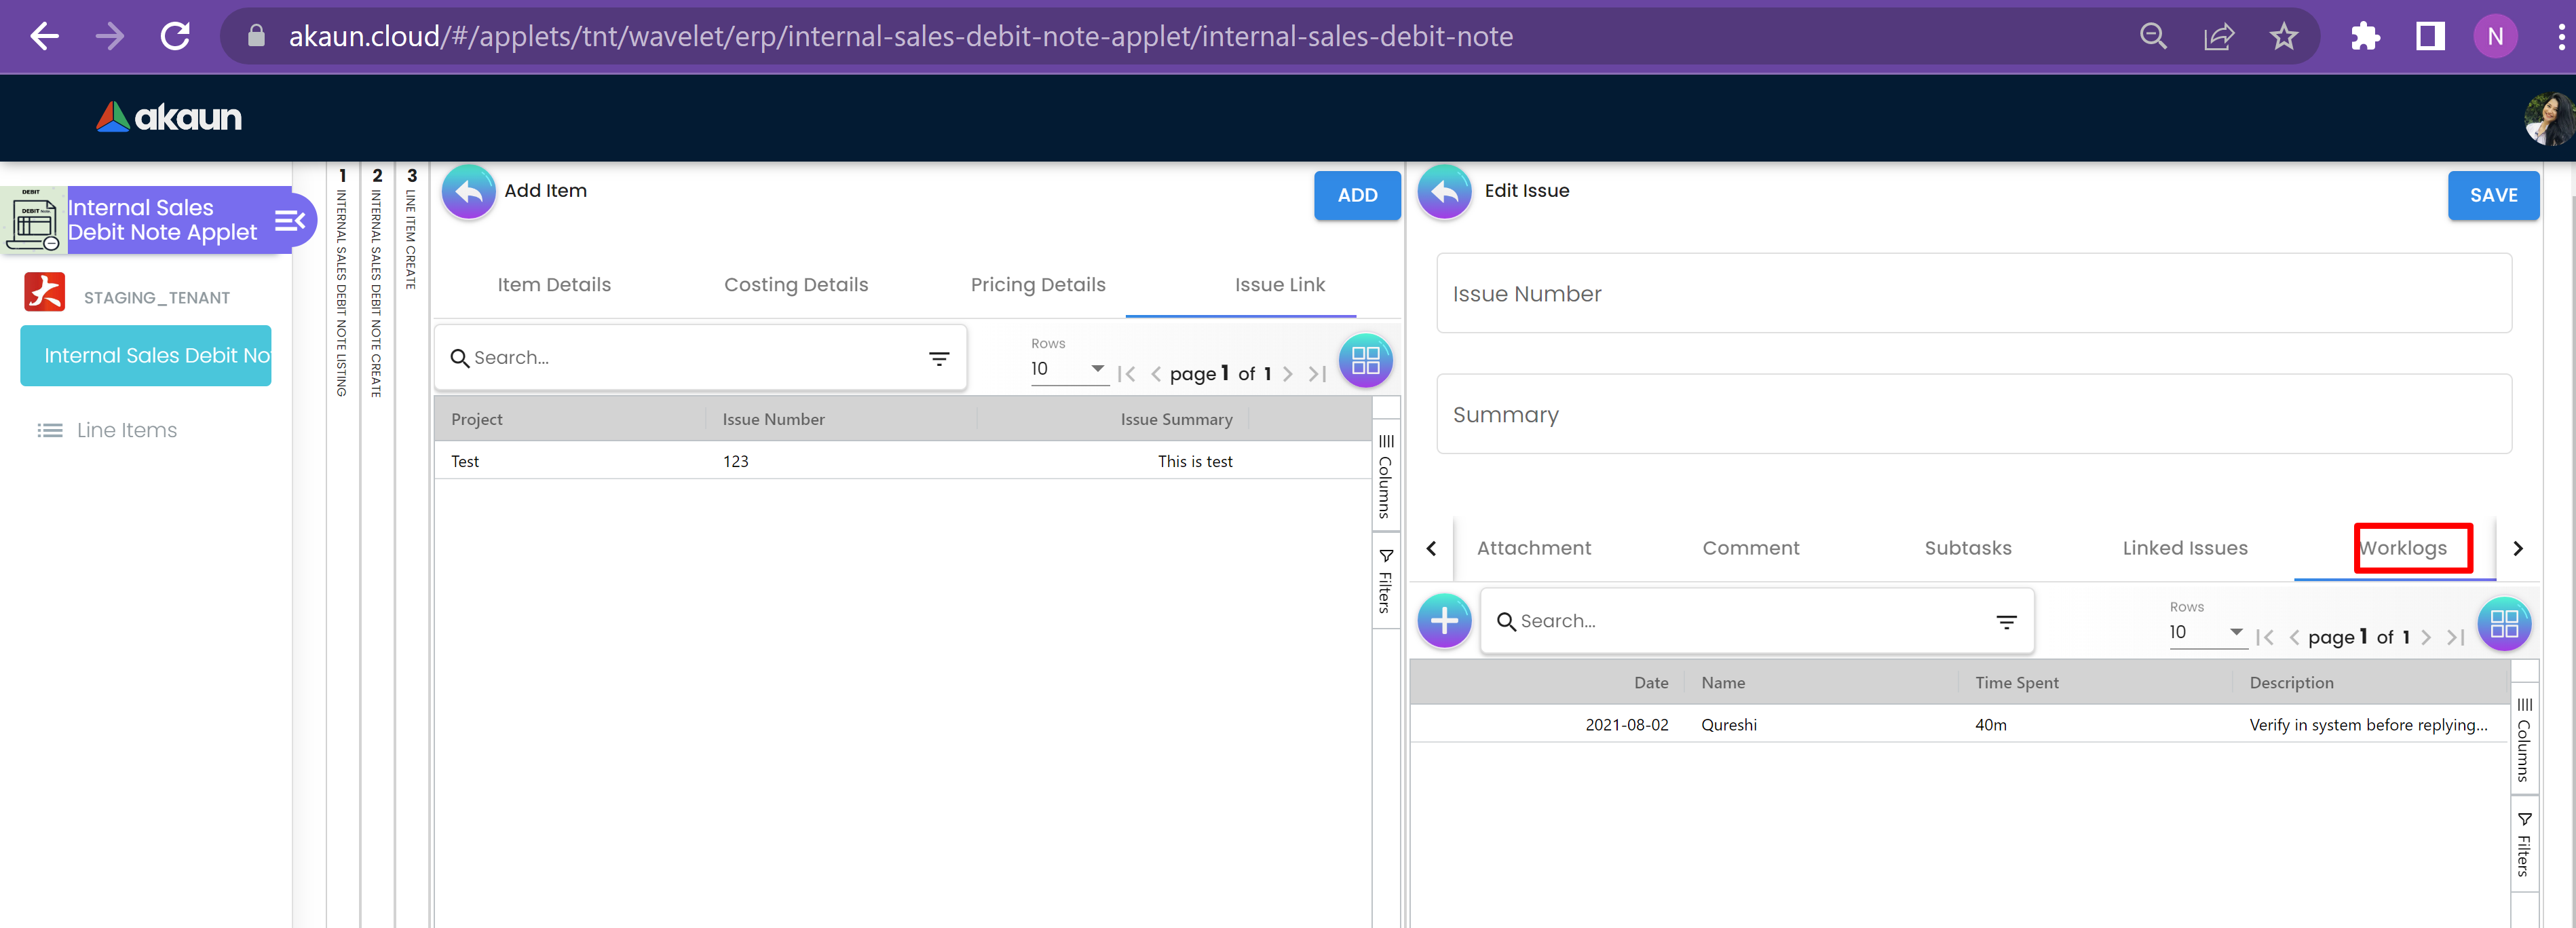The height and width of the screenshot is (928, 2576).
Task: Click browser extensions puzzle icon
Action: (x=2364, y=37)
